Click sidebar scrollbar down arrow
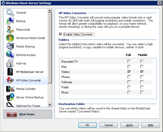 pyautogui.click(x=50, y=105)
